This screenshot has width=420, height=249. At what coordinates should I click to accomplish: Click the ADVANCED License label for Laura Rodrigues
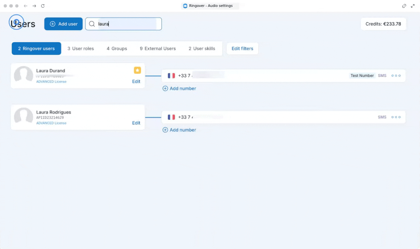pos(51,123)
